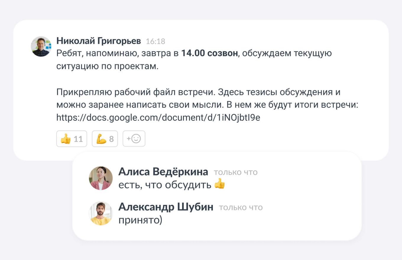Viewport: 402px width, 260px height.
Task: Select the 💪 reaction under Николай's message
Action: point(105,138)
